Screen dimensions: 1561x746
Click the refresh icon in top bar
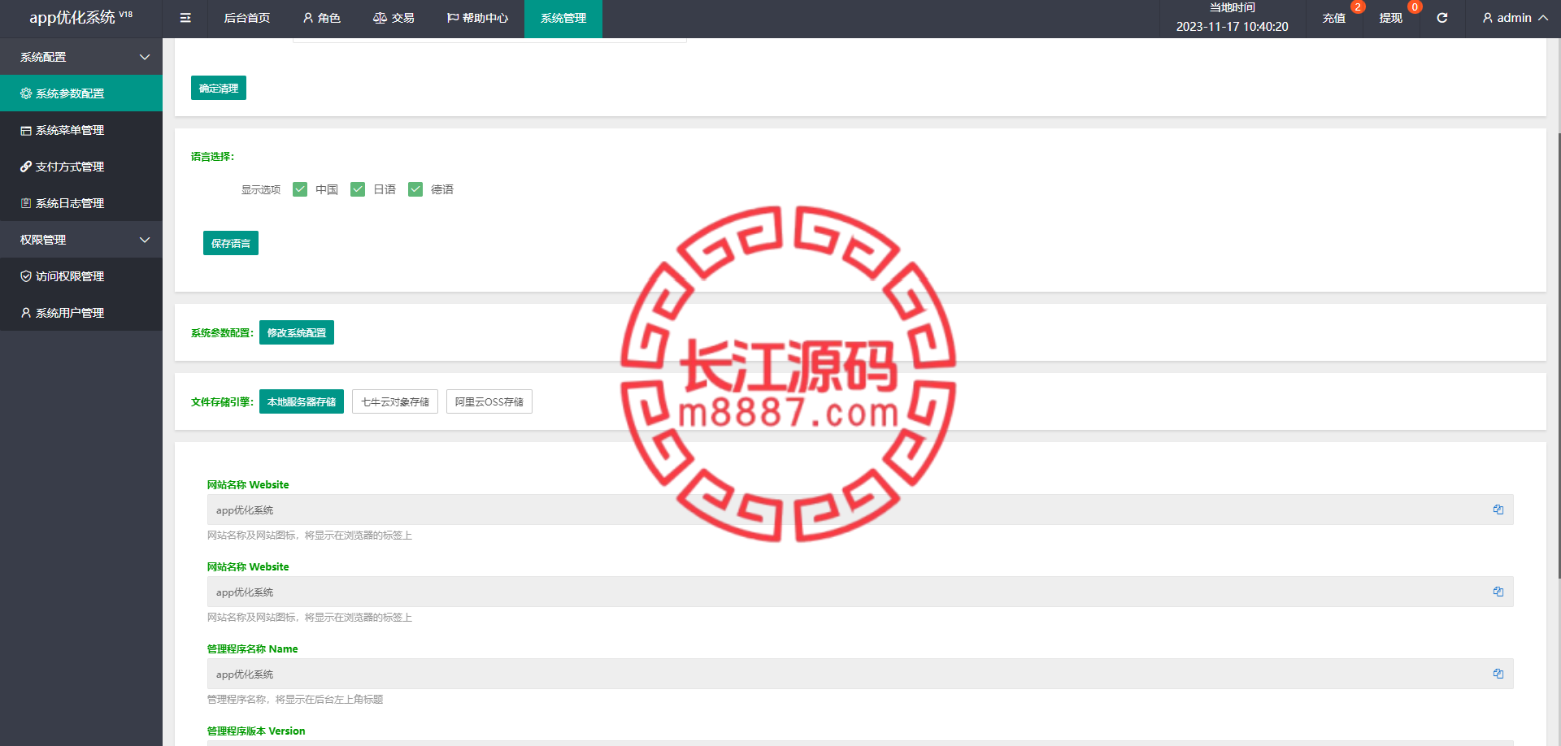click(1442, 18)
